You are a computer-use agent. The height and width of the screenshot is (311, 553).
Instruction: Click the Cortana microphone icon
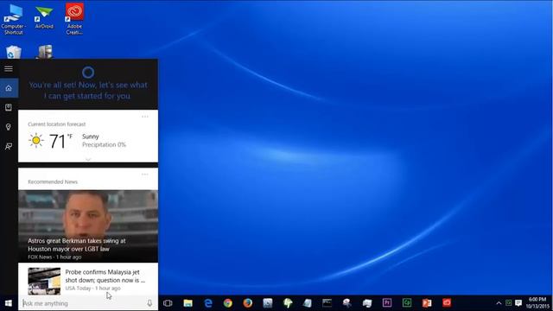click(149, 303)
